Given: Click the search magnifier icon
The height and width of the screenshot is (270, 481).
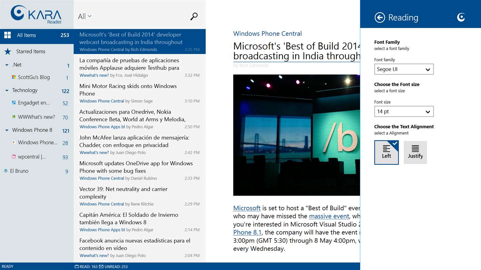Looking at the screenshot, I should 194,16.
